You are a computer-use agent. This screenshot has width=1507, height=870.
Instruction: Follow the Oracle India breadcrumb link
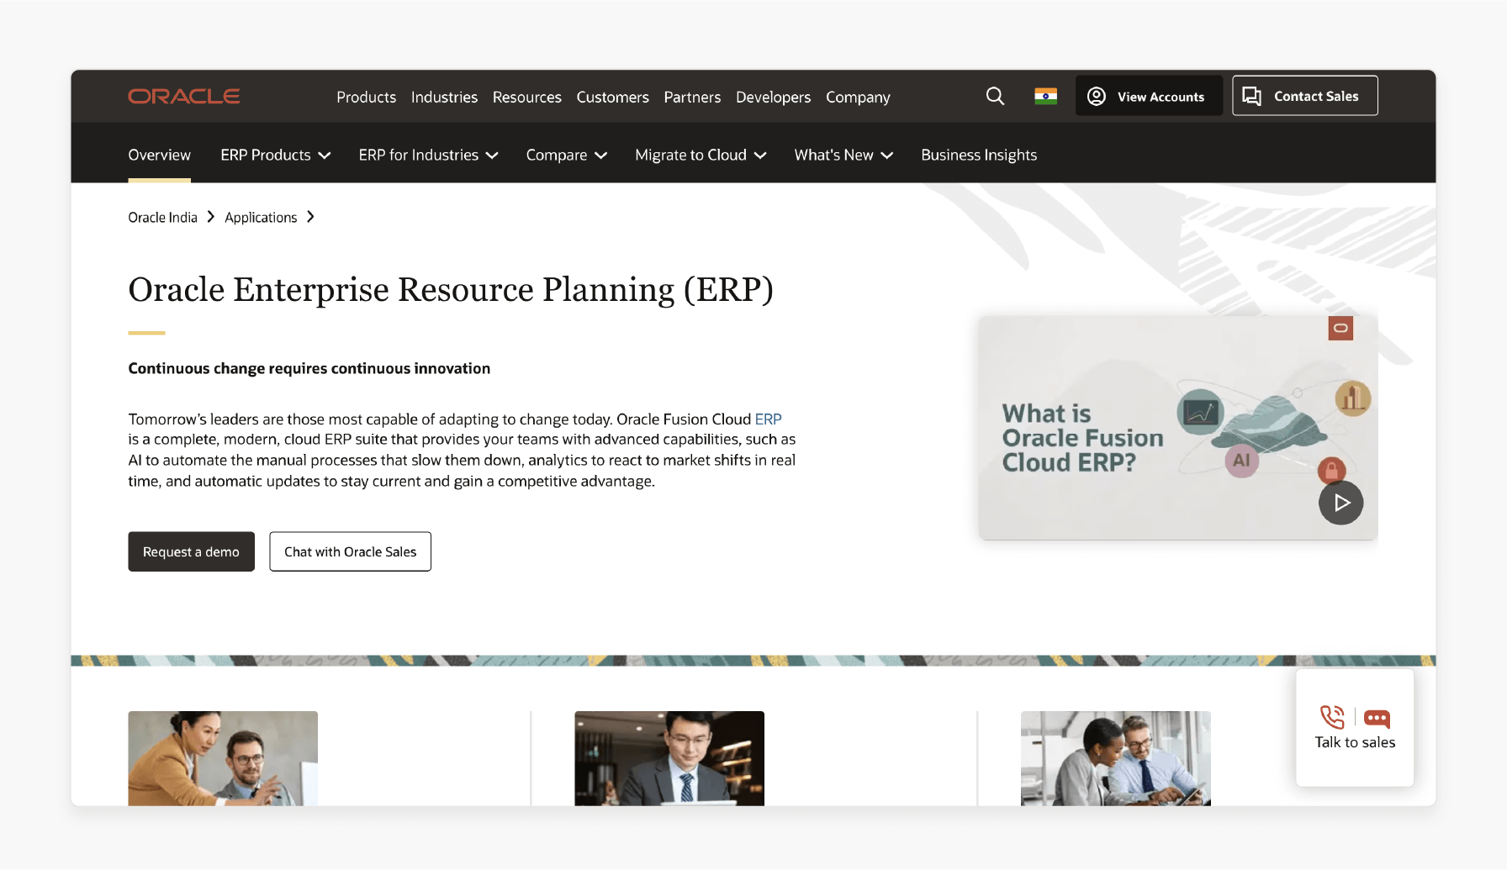(x=162, y=217)
